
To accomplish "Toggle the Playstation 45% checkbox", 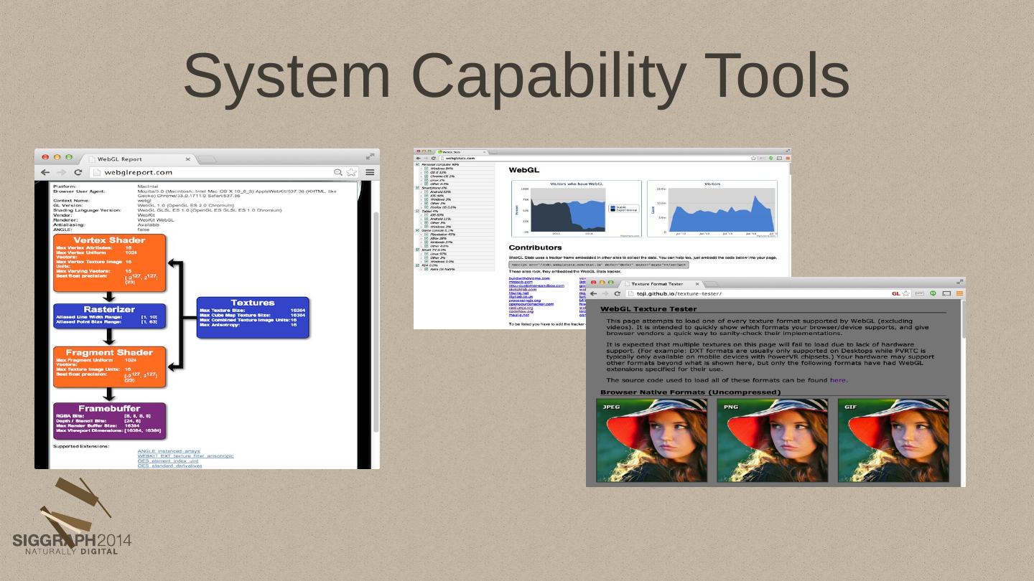I will 427,235.
